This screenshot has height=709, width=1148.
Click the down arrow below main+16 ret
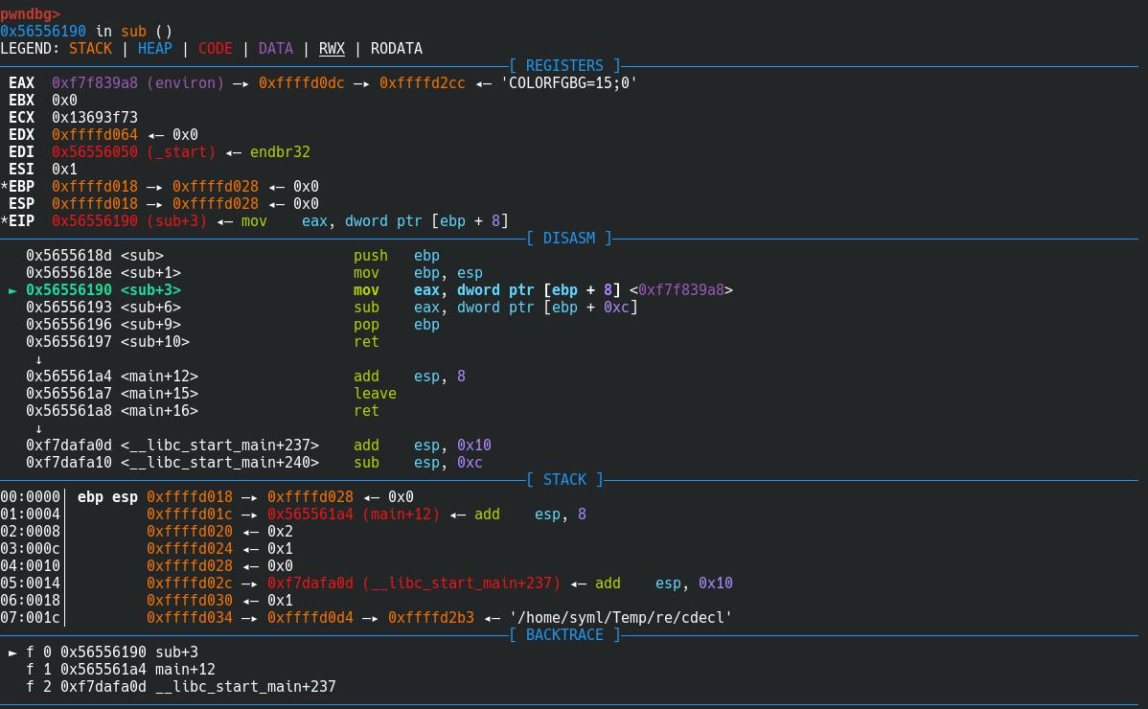point(38,428)
